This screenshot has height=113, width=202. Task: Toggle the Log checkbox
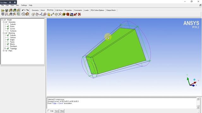[49, 111]
